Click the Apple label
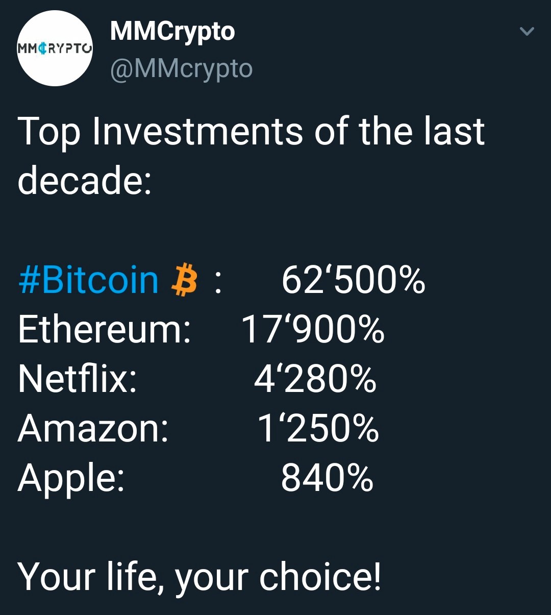Viewport: 551px width, 615px height. pyautogui.click(x=71, y=479)
